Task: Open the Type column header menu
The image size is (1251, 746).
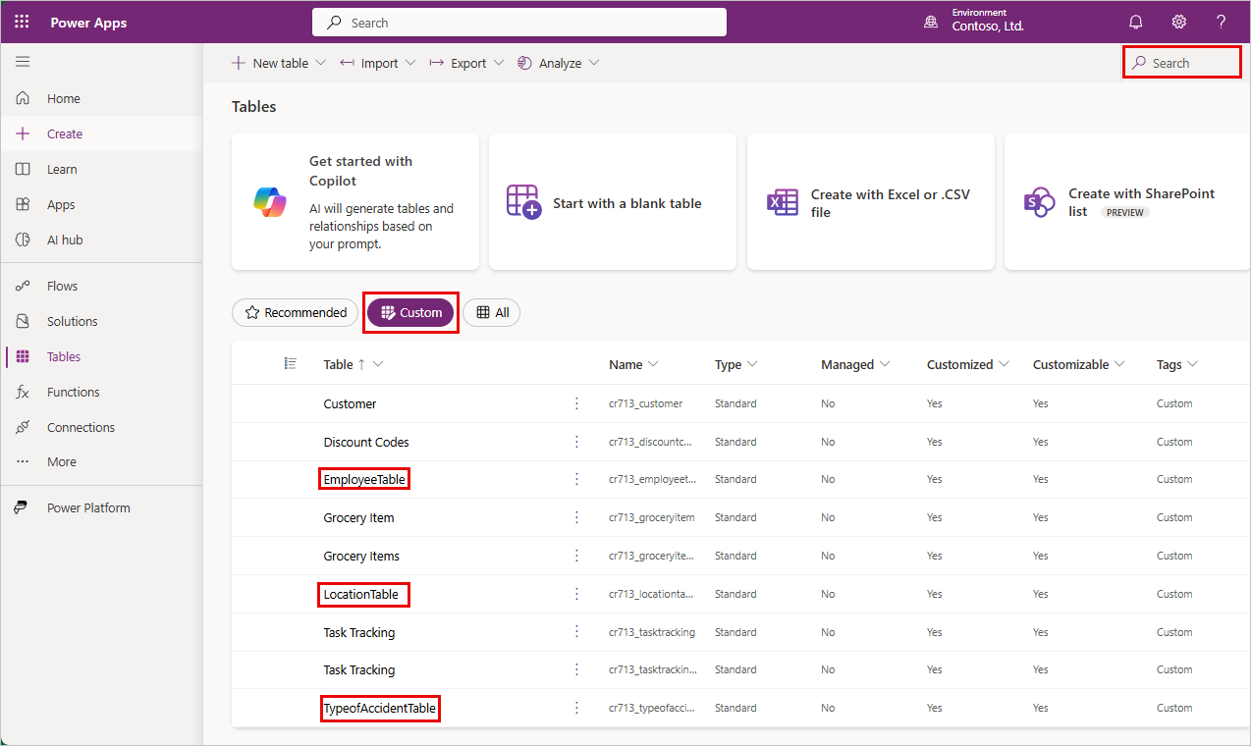Action: 736,364
